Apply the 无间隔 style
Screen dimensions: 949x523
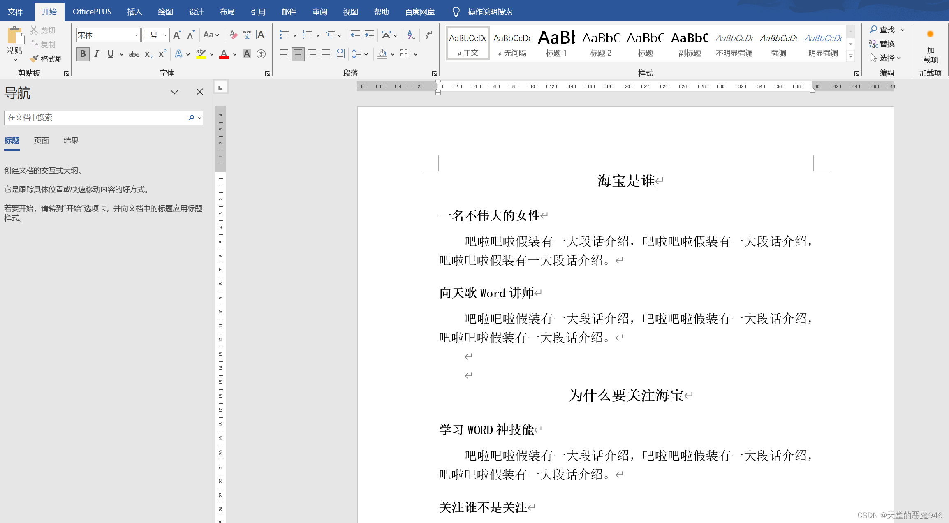[x=512, y=43]
